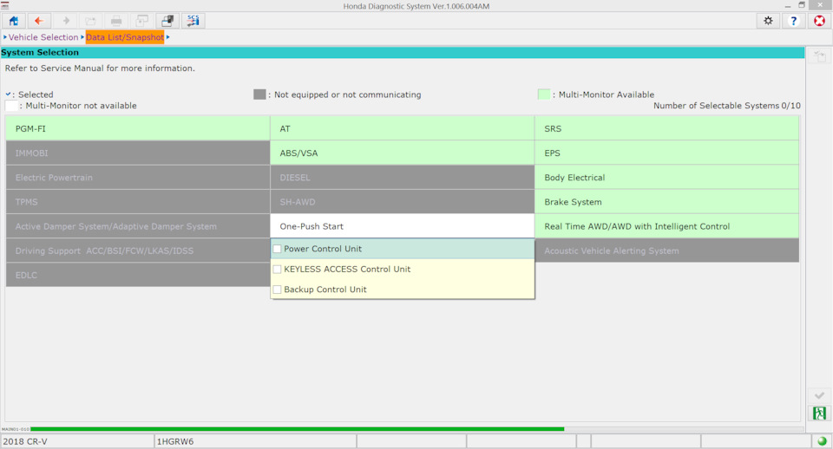The width and height of the screenshot is (833, 449).
Task: Click the red Back arrow
Action: [39, 21]
